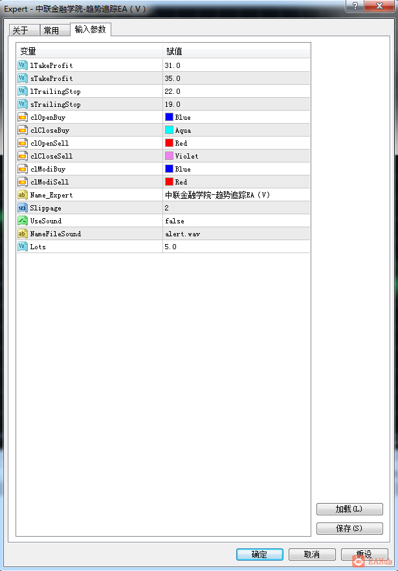This screenshot has height=571, width=398.
Task: Select the clCloseSell variable name
Action: coord(51,156)
